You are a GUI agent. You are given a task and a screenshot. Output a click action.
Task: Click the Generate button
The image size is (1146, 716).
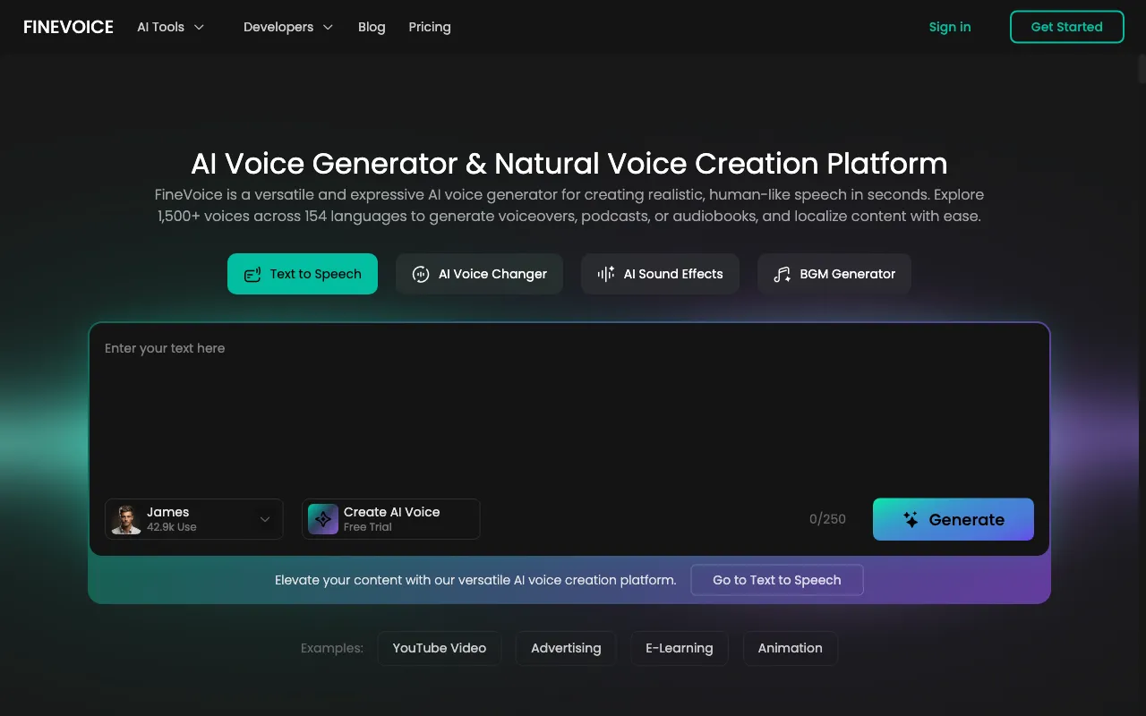[954, 519]
